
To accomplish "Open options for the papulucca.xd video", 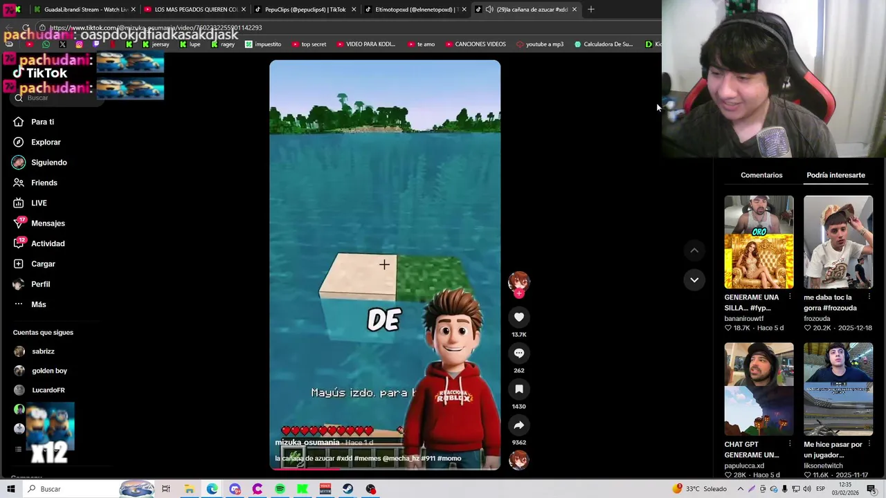I will tap(790, 444).
